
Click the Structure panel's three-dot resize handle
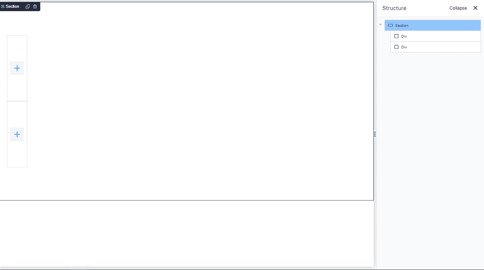(x=375, y=134)
